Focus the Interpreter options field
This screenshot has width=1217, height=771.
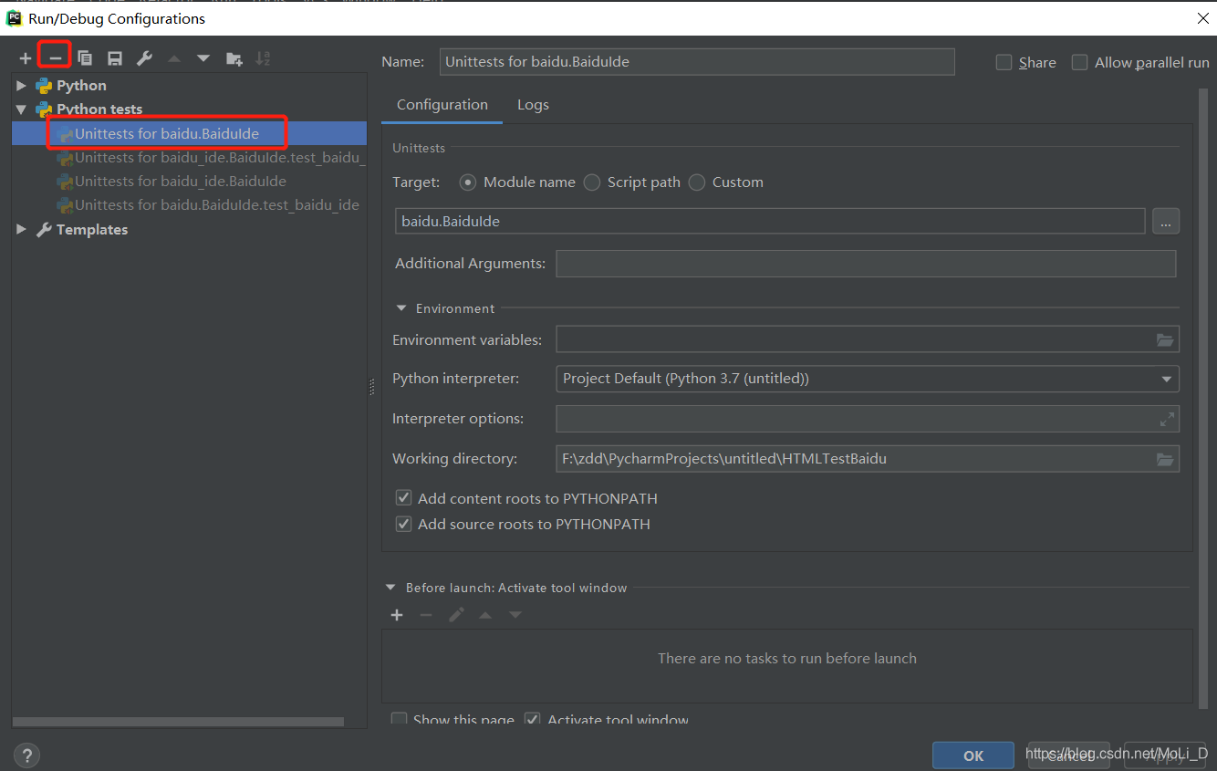point(868,419)
